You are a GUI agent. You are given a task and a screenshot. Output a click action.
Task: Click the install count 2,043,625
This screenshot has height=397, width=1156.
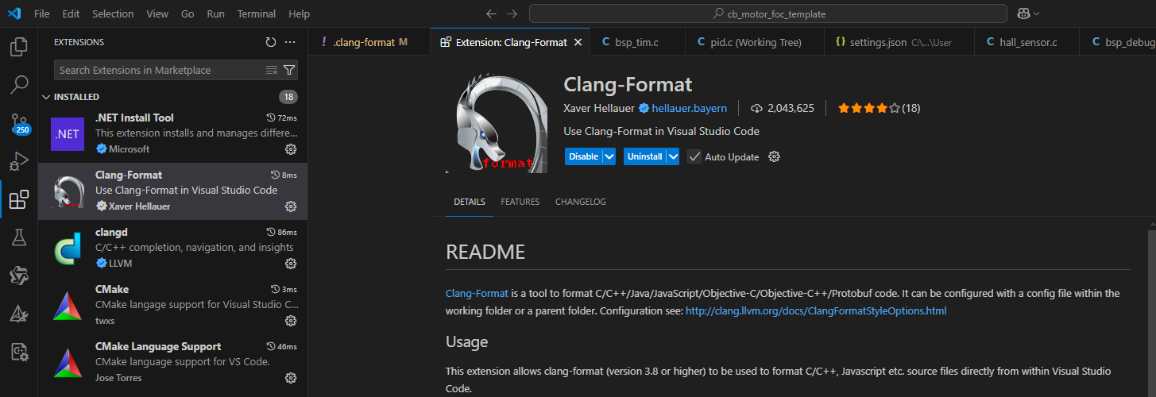click(782, 108)
